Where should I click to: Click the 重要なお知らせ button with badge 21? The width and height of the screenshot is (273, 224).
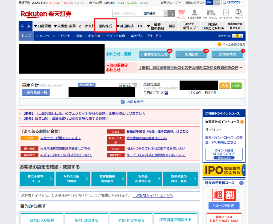click(x=155, y=54)
